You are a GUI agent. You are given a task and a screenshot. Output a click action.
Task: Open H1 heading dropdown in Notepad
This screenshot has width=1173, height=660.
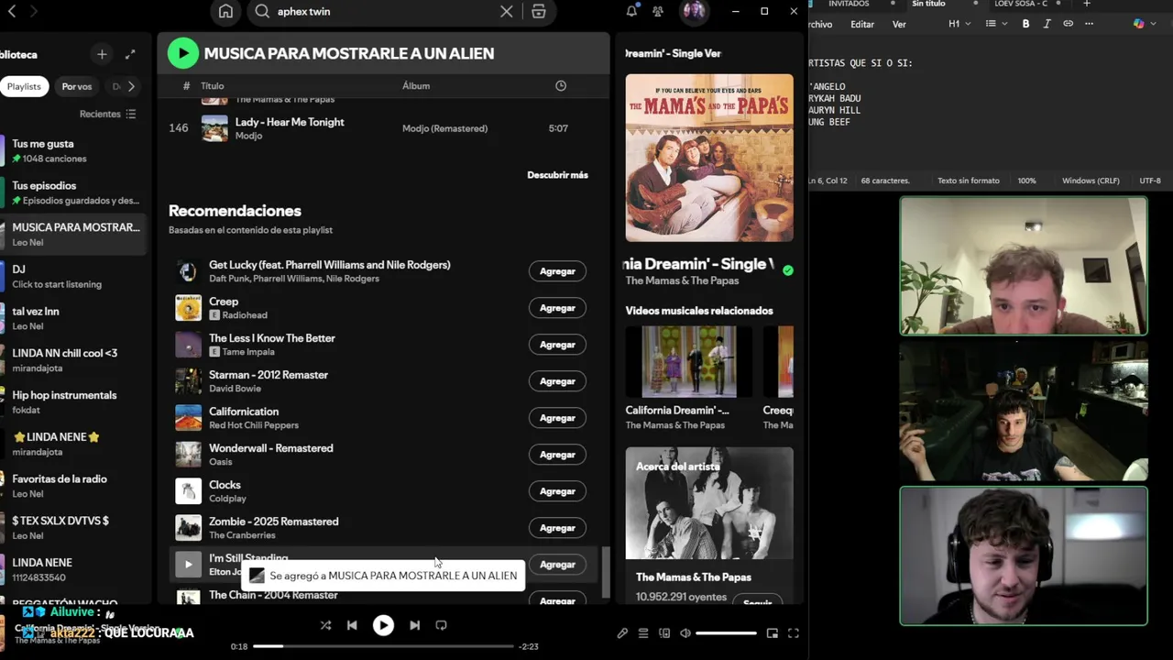click(x=959, y=24)
